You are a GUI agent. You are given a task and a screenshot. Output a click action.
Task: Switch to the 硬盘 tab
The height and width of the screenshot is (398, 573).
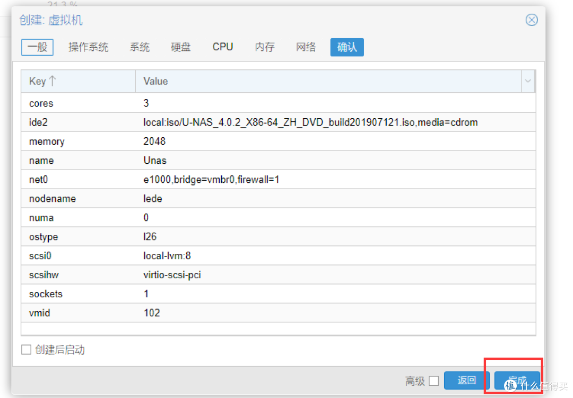[180, 47]
